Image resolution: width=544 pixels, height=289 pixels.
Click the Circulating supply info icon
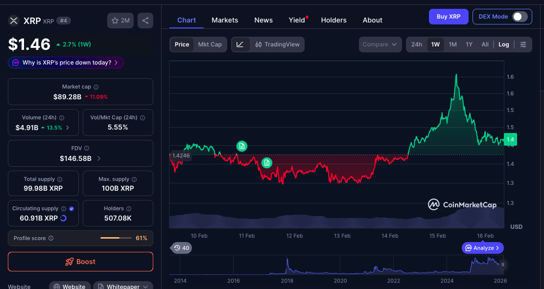tap(64, 209)
